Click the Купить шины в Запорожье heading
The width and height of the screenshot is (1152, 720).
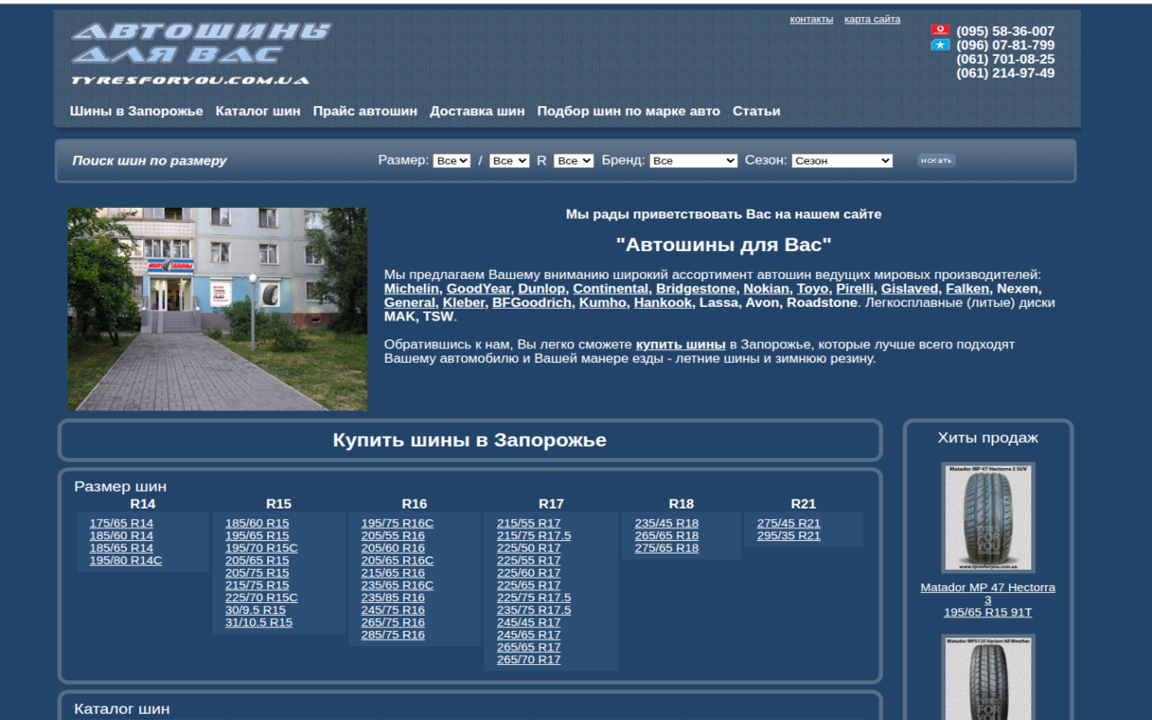tap(470, 440)
